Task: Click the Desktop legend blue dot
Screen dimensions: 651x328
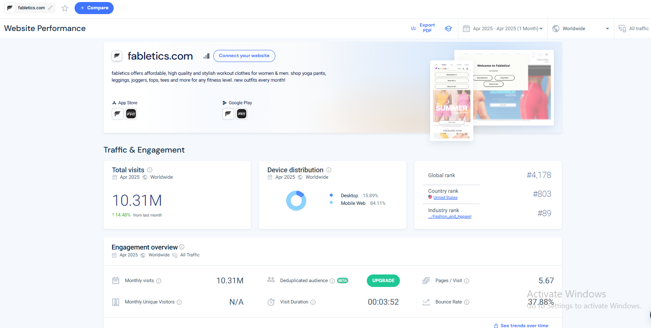Action: pyautogui.click(x=331, y=195)
